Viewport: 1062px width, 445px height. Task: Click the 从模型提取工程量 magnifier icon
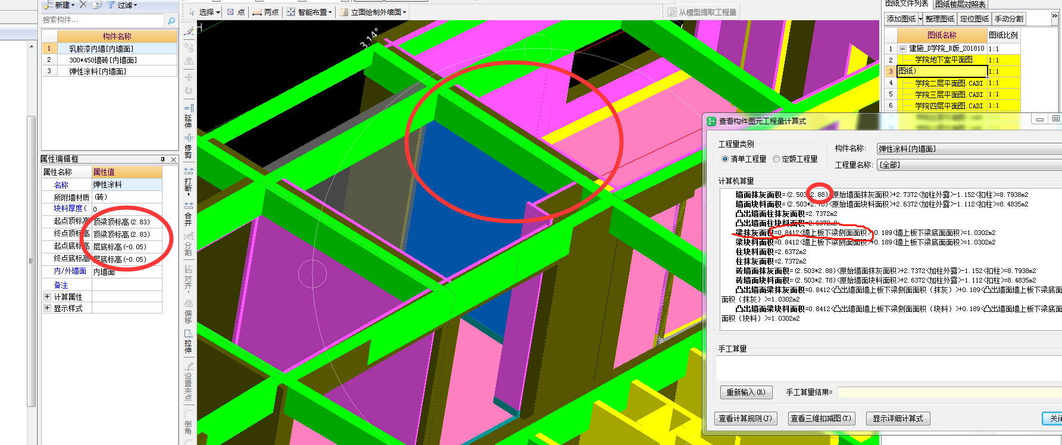pos(672,12)
